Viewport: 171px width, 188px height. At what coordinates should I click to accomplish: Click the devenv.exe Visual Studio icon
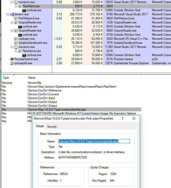pyautogui.click(x=12, y=14)
